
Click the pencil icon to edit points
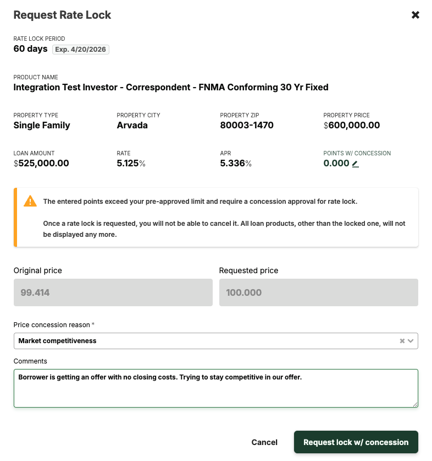356,164
